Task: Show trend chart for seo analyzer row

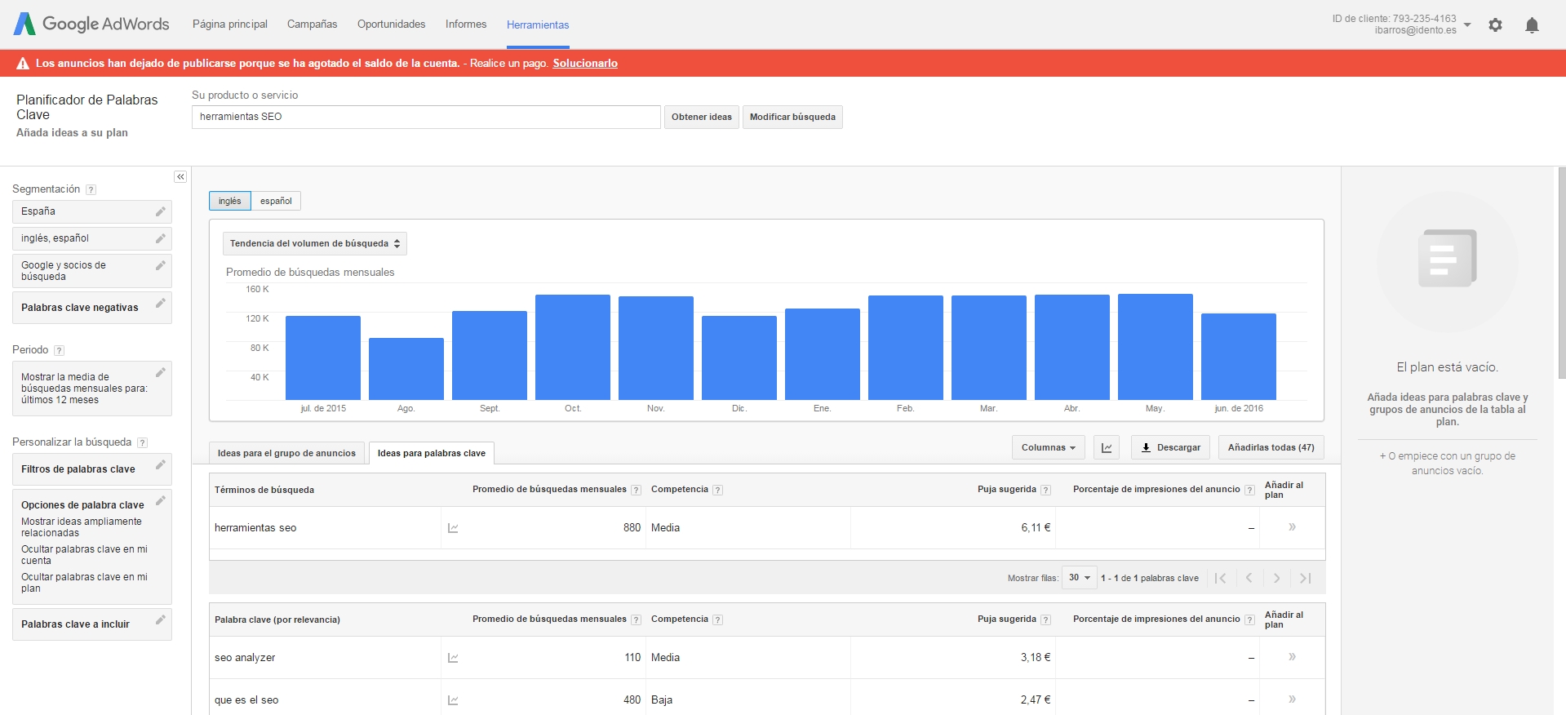Action: click(453, 658)
